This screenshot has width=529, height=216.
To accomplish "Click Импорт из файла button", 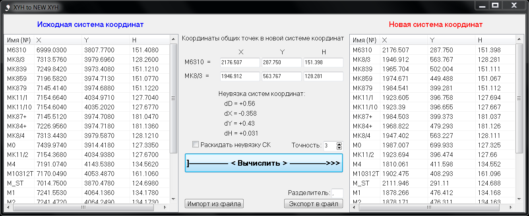I will 214,204.
